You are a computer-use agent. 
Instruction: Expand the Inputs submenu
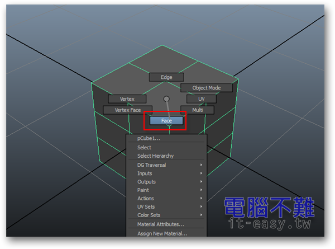coord(145,173)
